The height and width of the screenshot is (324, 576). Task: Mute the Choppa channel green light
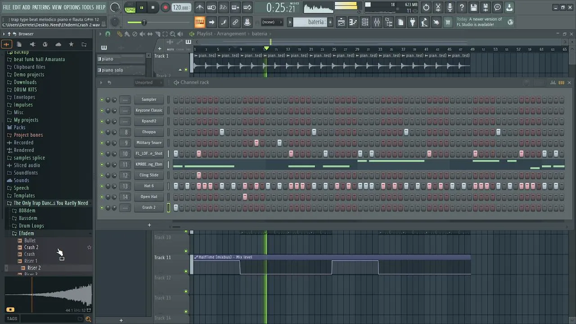[102, 132]
